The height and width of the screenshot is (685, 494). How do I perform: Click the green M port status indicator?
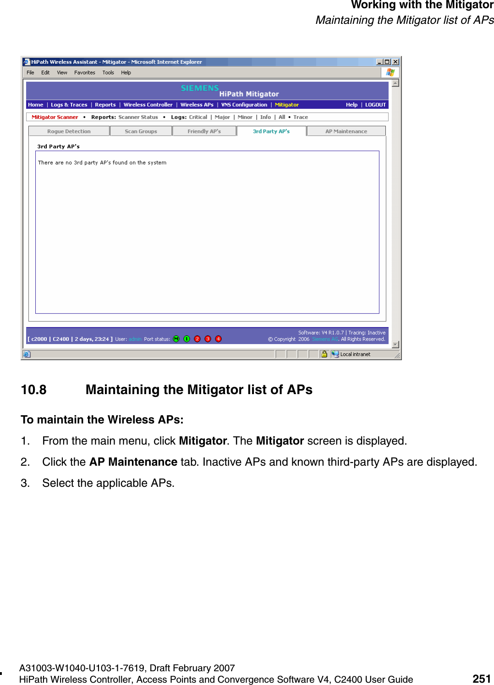click(176, 339)
